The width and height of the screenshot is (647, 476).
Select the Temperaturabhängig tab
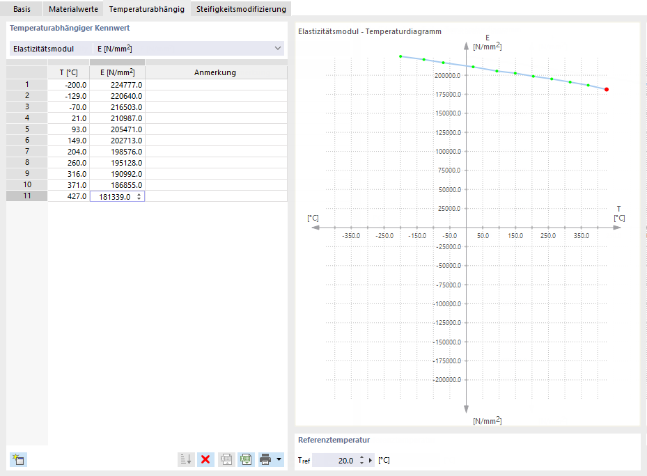146,8
